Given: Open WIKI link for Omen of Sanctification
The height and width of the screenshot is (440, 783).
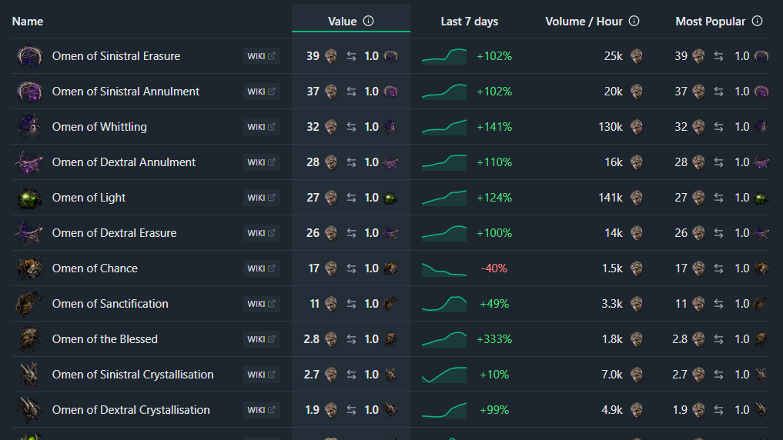Looking at the screenshot, I should tap(261, 304).
